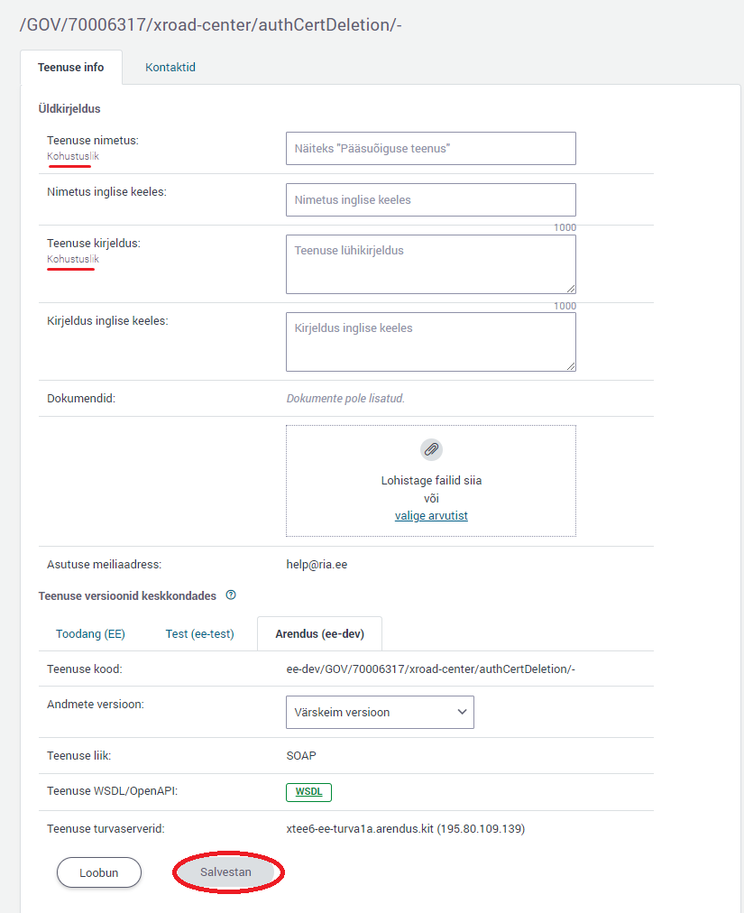The width and height of the screenshot is (744, 913).
Task: Open the green WSDL link
Action: point(309,792)
